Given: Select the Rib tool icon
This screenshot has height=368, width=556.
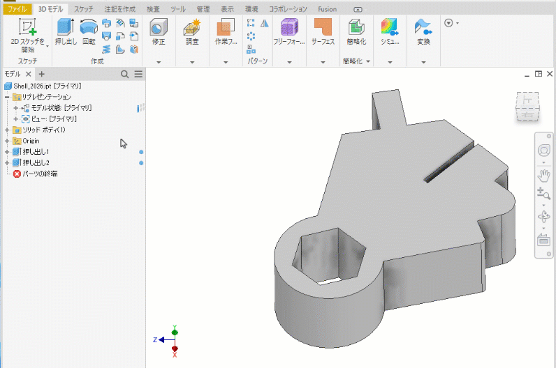Looking at the screenshot, I should click(120, 49).
